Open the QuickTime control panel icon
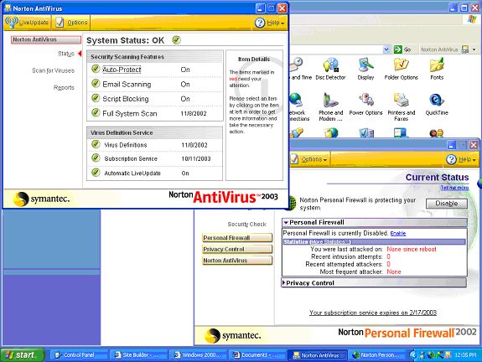 coord(437,105)
